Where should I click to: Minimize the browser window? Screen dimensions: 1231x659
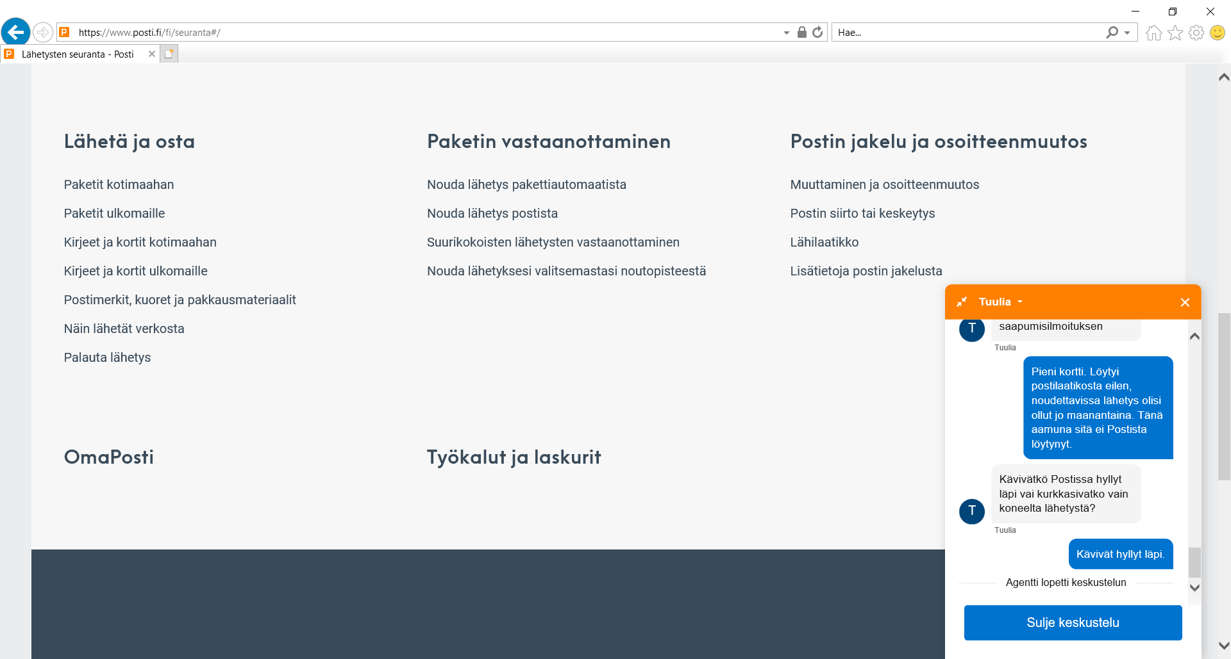[1135, 11]
